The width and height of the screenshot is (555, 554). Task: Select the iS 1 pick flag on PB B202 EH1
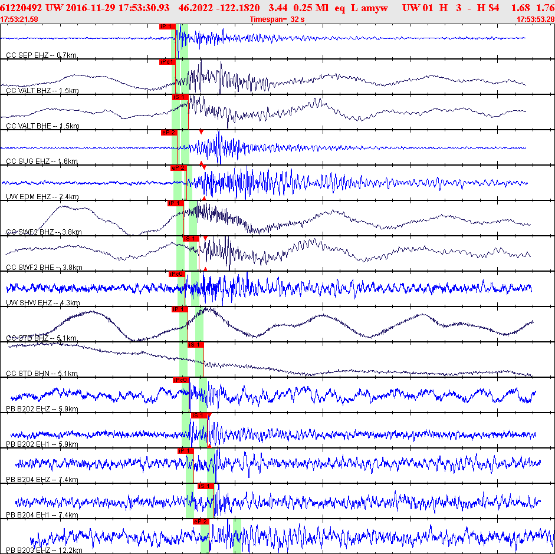tap(199, 415)
